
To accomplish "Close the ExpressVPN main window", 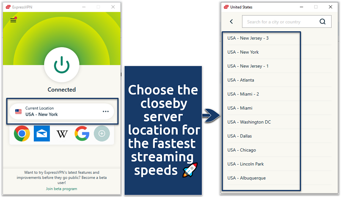I will pyautogui.click(x=113, y=7).
